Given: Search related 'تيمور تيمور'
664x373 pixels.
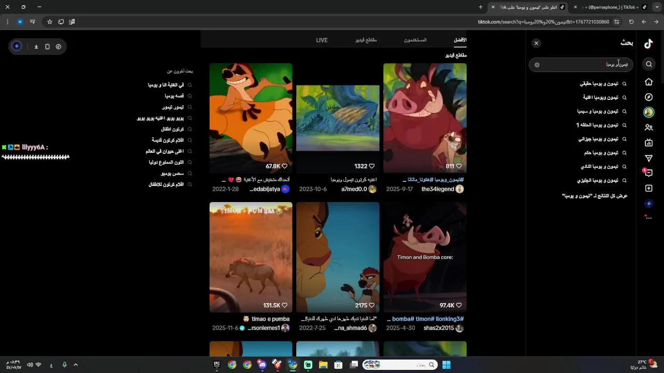Looking at the screenshot, I should click(x=173, y=107).
